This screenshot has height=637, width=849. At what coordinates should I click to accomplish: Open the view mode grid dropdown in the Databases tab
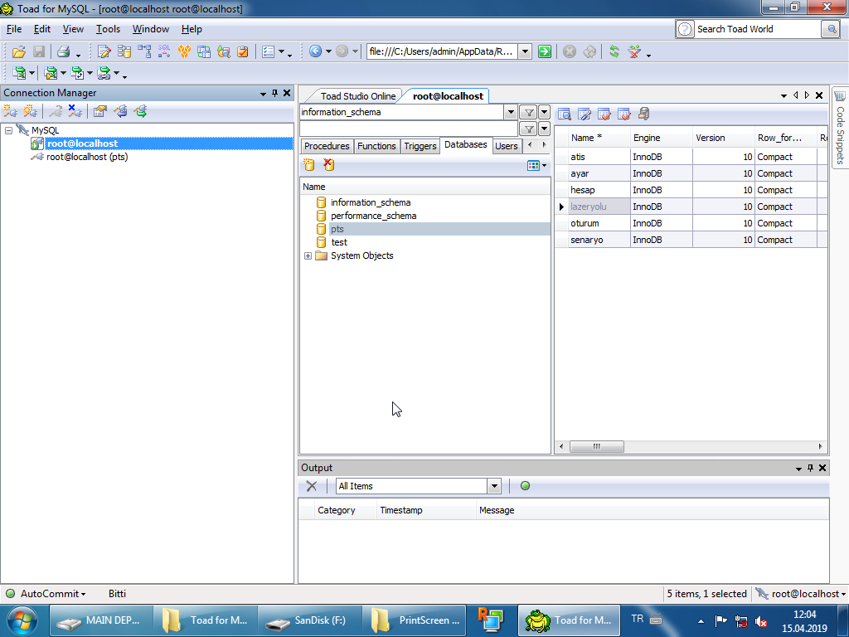(x=536, y=165)
